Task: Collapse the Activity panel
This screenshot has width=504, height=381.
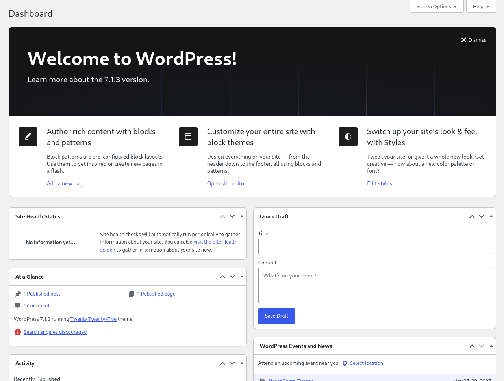Action: 242,363
